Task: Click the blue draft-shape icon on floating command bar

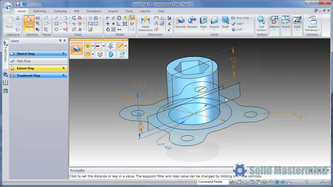Action: click(x=111, y=54)
